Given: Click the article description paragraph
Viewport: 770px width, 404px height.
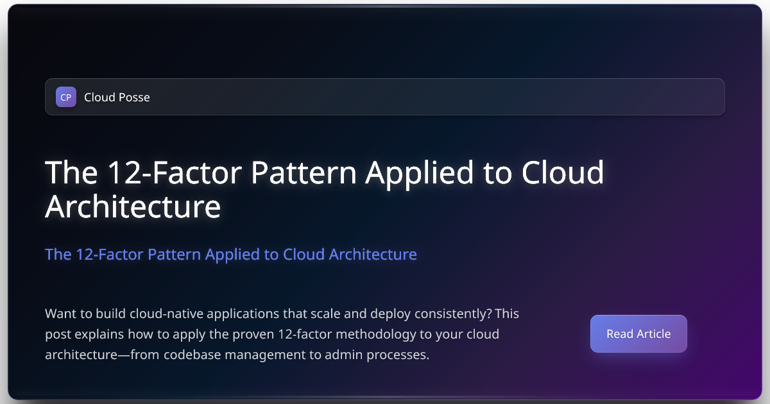Looking at the screenshot, I should (282, 334).
